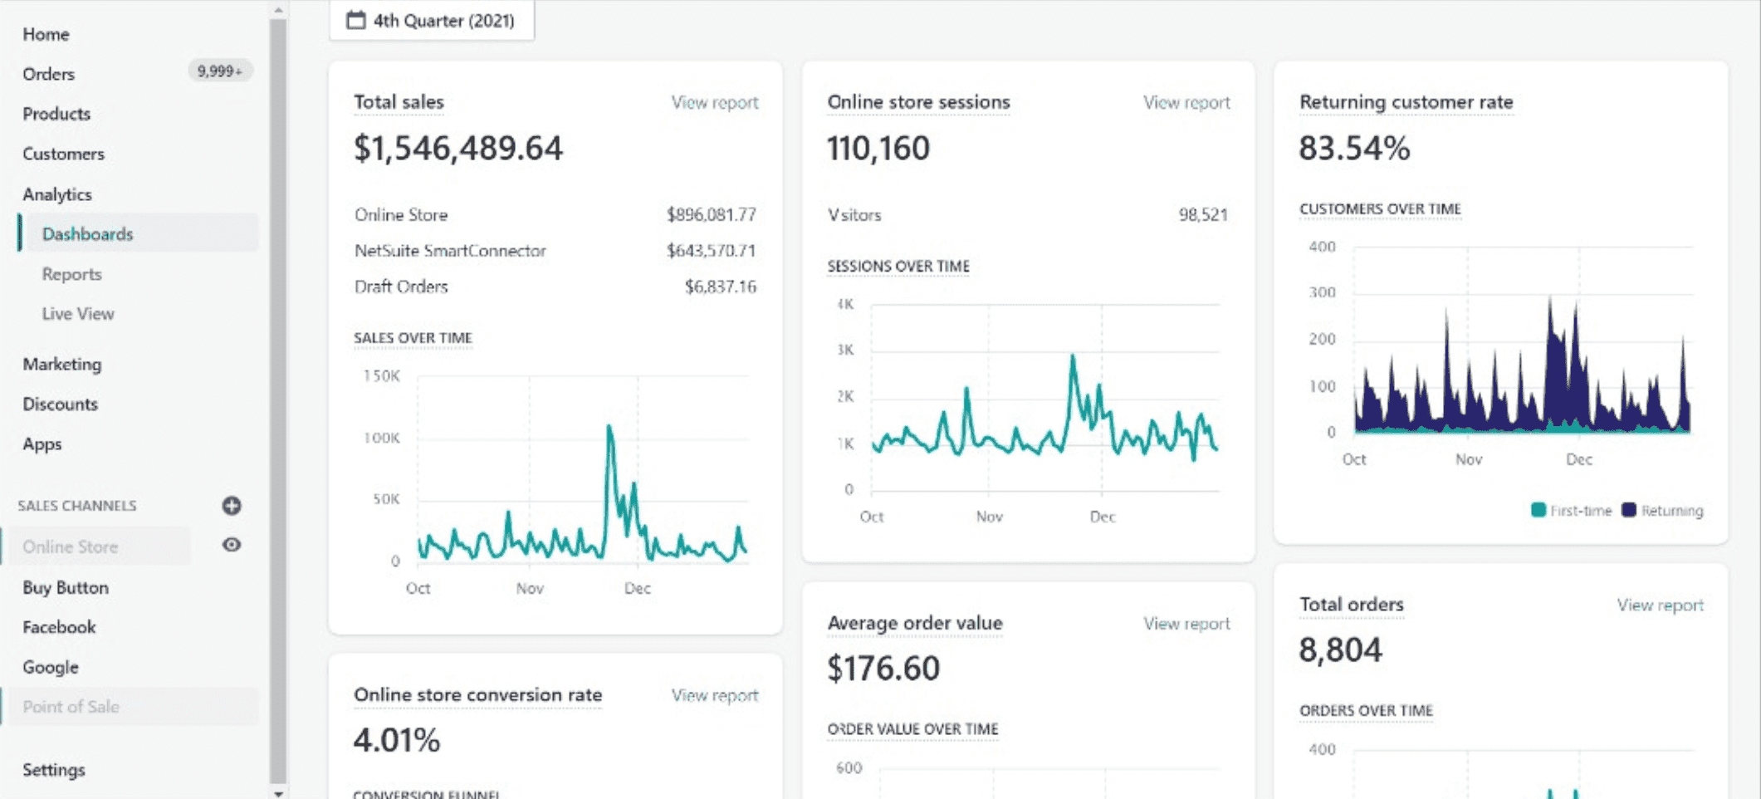This screenshot has width=1761, height=799.
Task: Click the Draft Orders $6,837.16 amount
Action: (721, 287)
